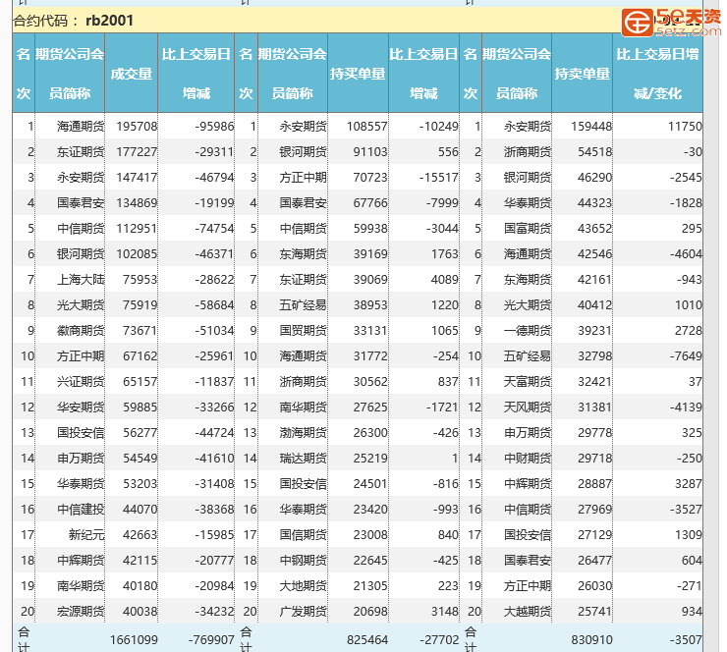Image resolution: width=727 pixels, height=652 pixels.
Task: Select the long change value 4089
Action: click(444, 280)
